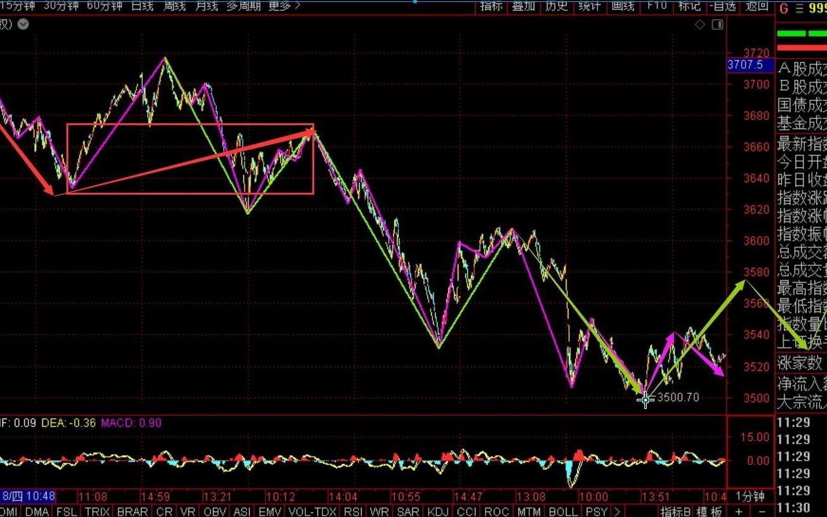This screenshot has height=517, width=827.
Task: Select the 基金成交 row
Action: coord(801,123)
